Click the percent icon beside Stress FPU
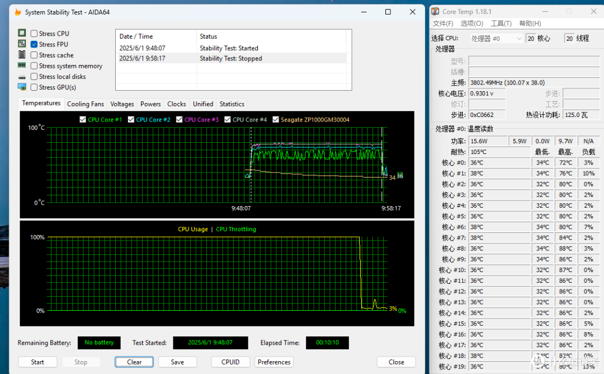Image resolution: width=604 pixels, height=374 pixels. point(22,44)
